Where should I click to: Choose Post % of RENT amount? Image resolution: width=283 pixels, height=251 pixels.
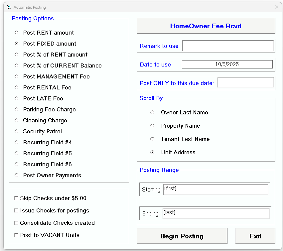pyautogui.click(x=16, y=55)
